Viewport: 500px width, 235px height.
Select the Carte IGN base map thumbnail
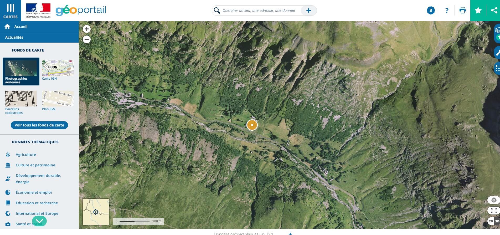(58, 70)
